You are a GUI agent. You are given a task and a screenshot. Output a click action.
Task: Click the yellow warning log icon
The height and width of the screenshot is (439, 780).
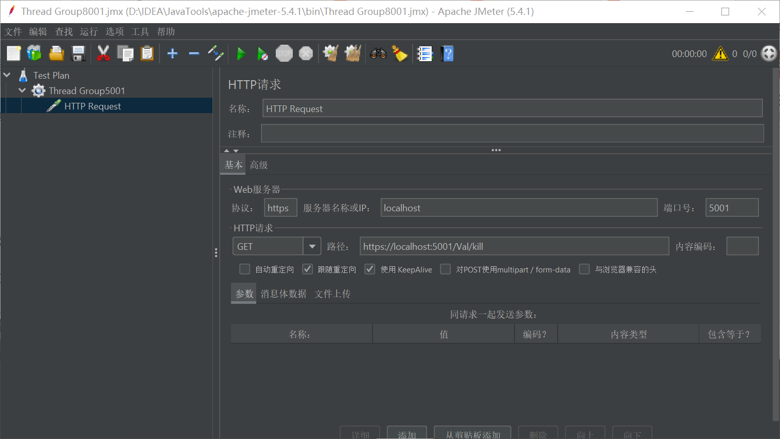[x=720, y=53]
